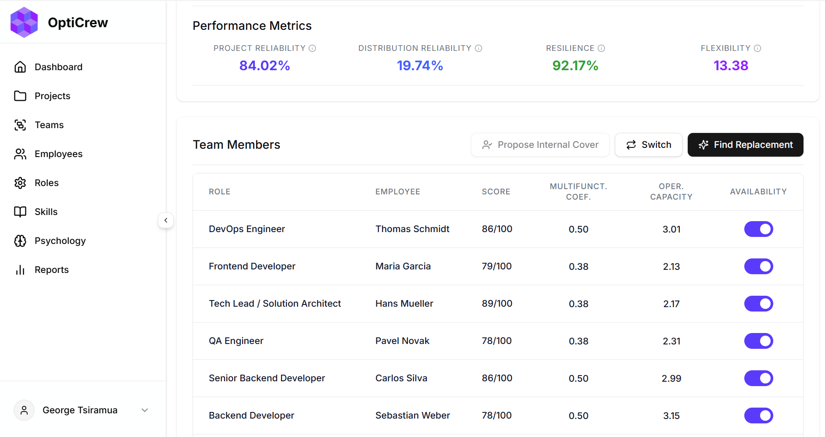Open the Project Reliability info tooltip
This screenshot has height=437, width=825.
[x=313, y=48]
